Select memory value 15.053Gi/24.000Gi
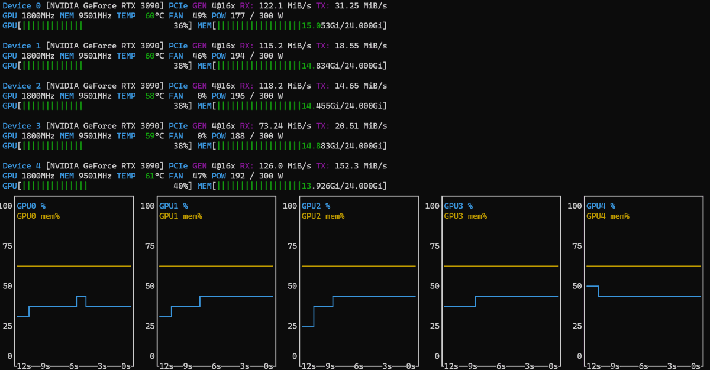The image size is (710, 370). tap(343, 25)
